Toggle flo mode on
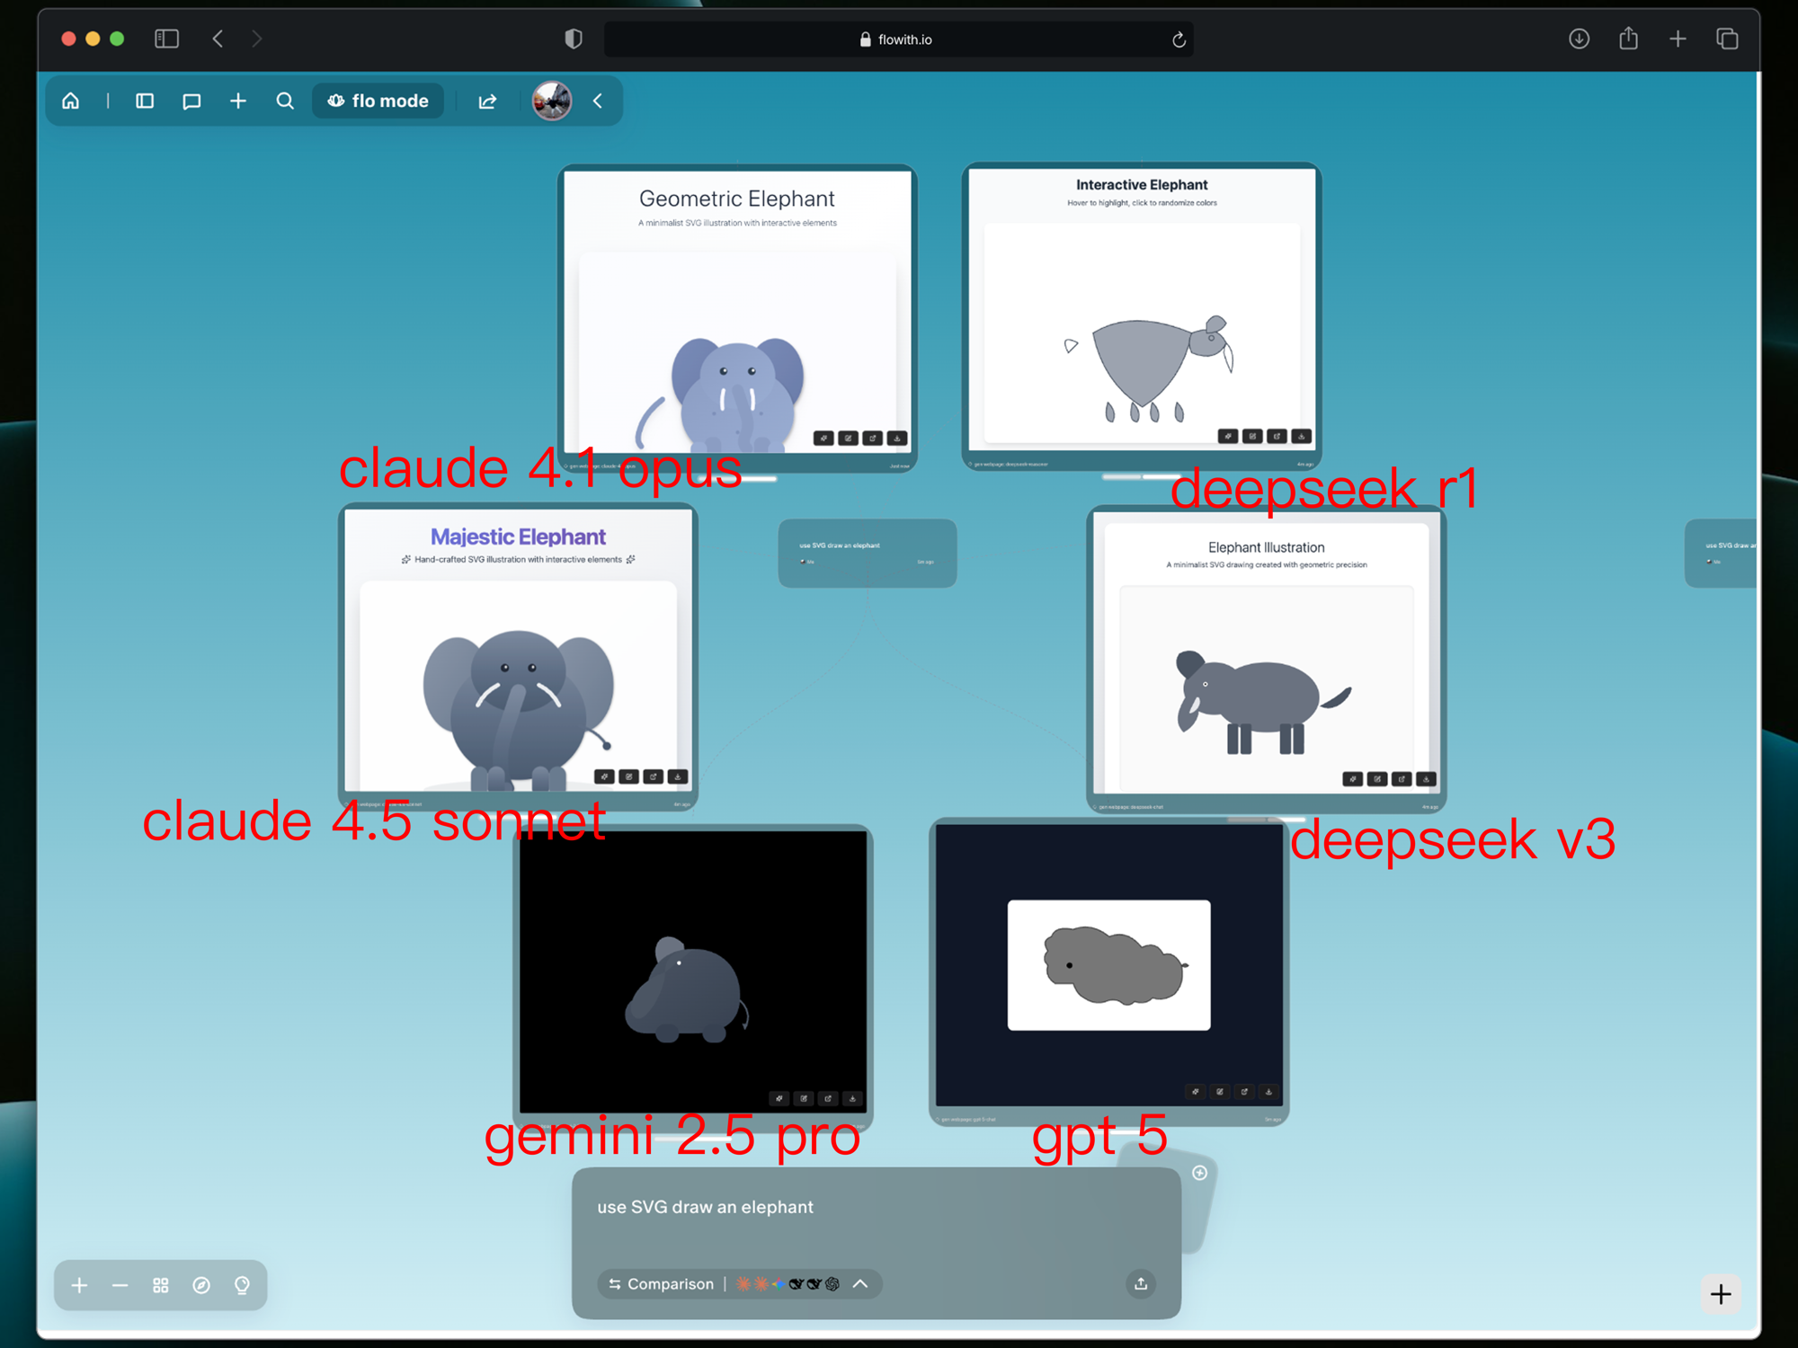 click(x=378, y=101)
